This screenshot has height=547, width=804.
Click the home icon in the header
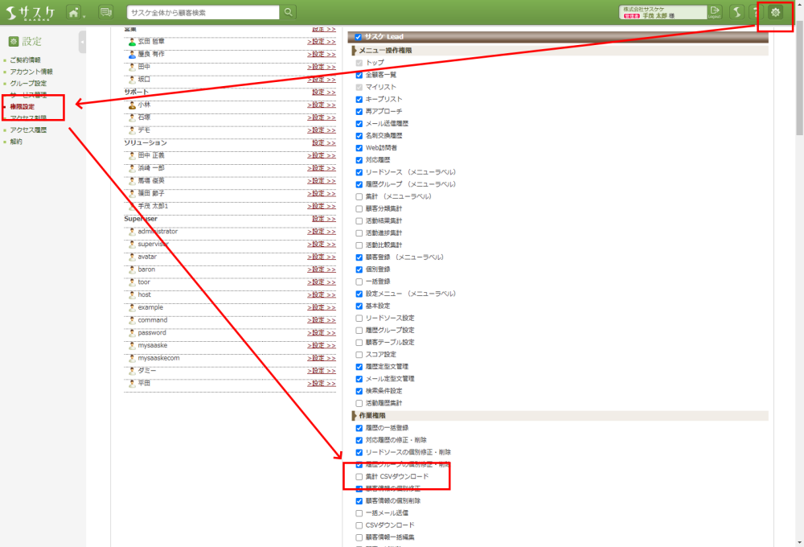[74, 12]
